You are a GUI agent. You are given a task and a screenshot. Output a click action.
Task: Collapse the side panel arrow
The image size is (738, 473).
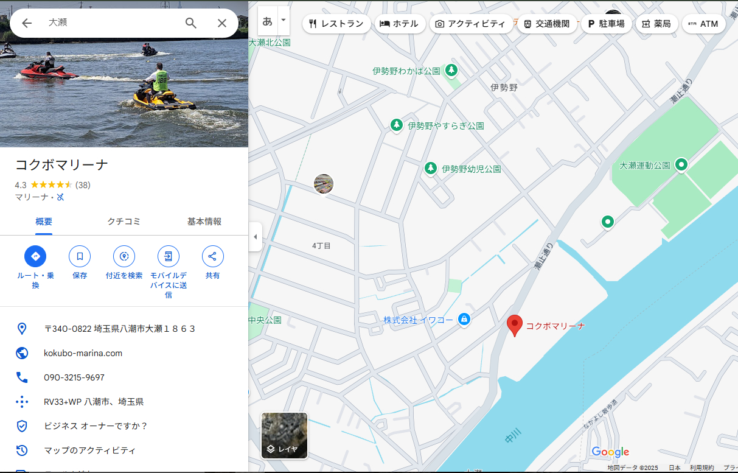256,237
